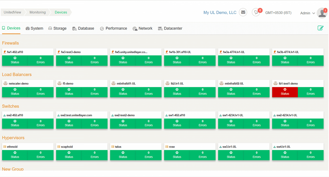The image size is (329, 177).
Task: Click the firewall icon of fw3a-4774.lv1-UL
Action: pyautogui.click(x=221, y=52)
